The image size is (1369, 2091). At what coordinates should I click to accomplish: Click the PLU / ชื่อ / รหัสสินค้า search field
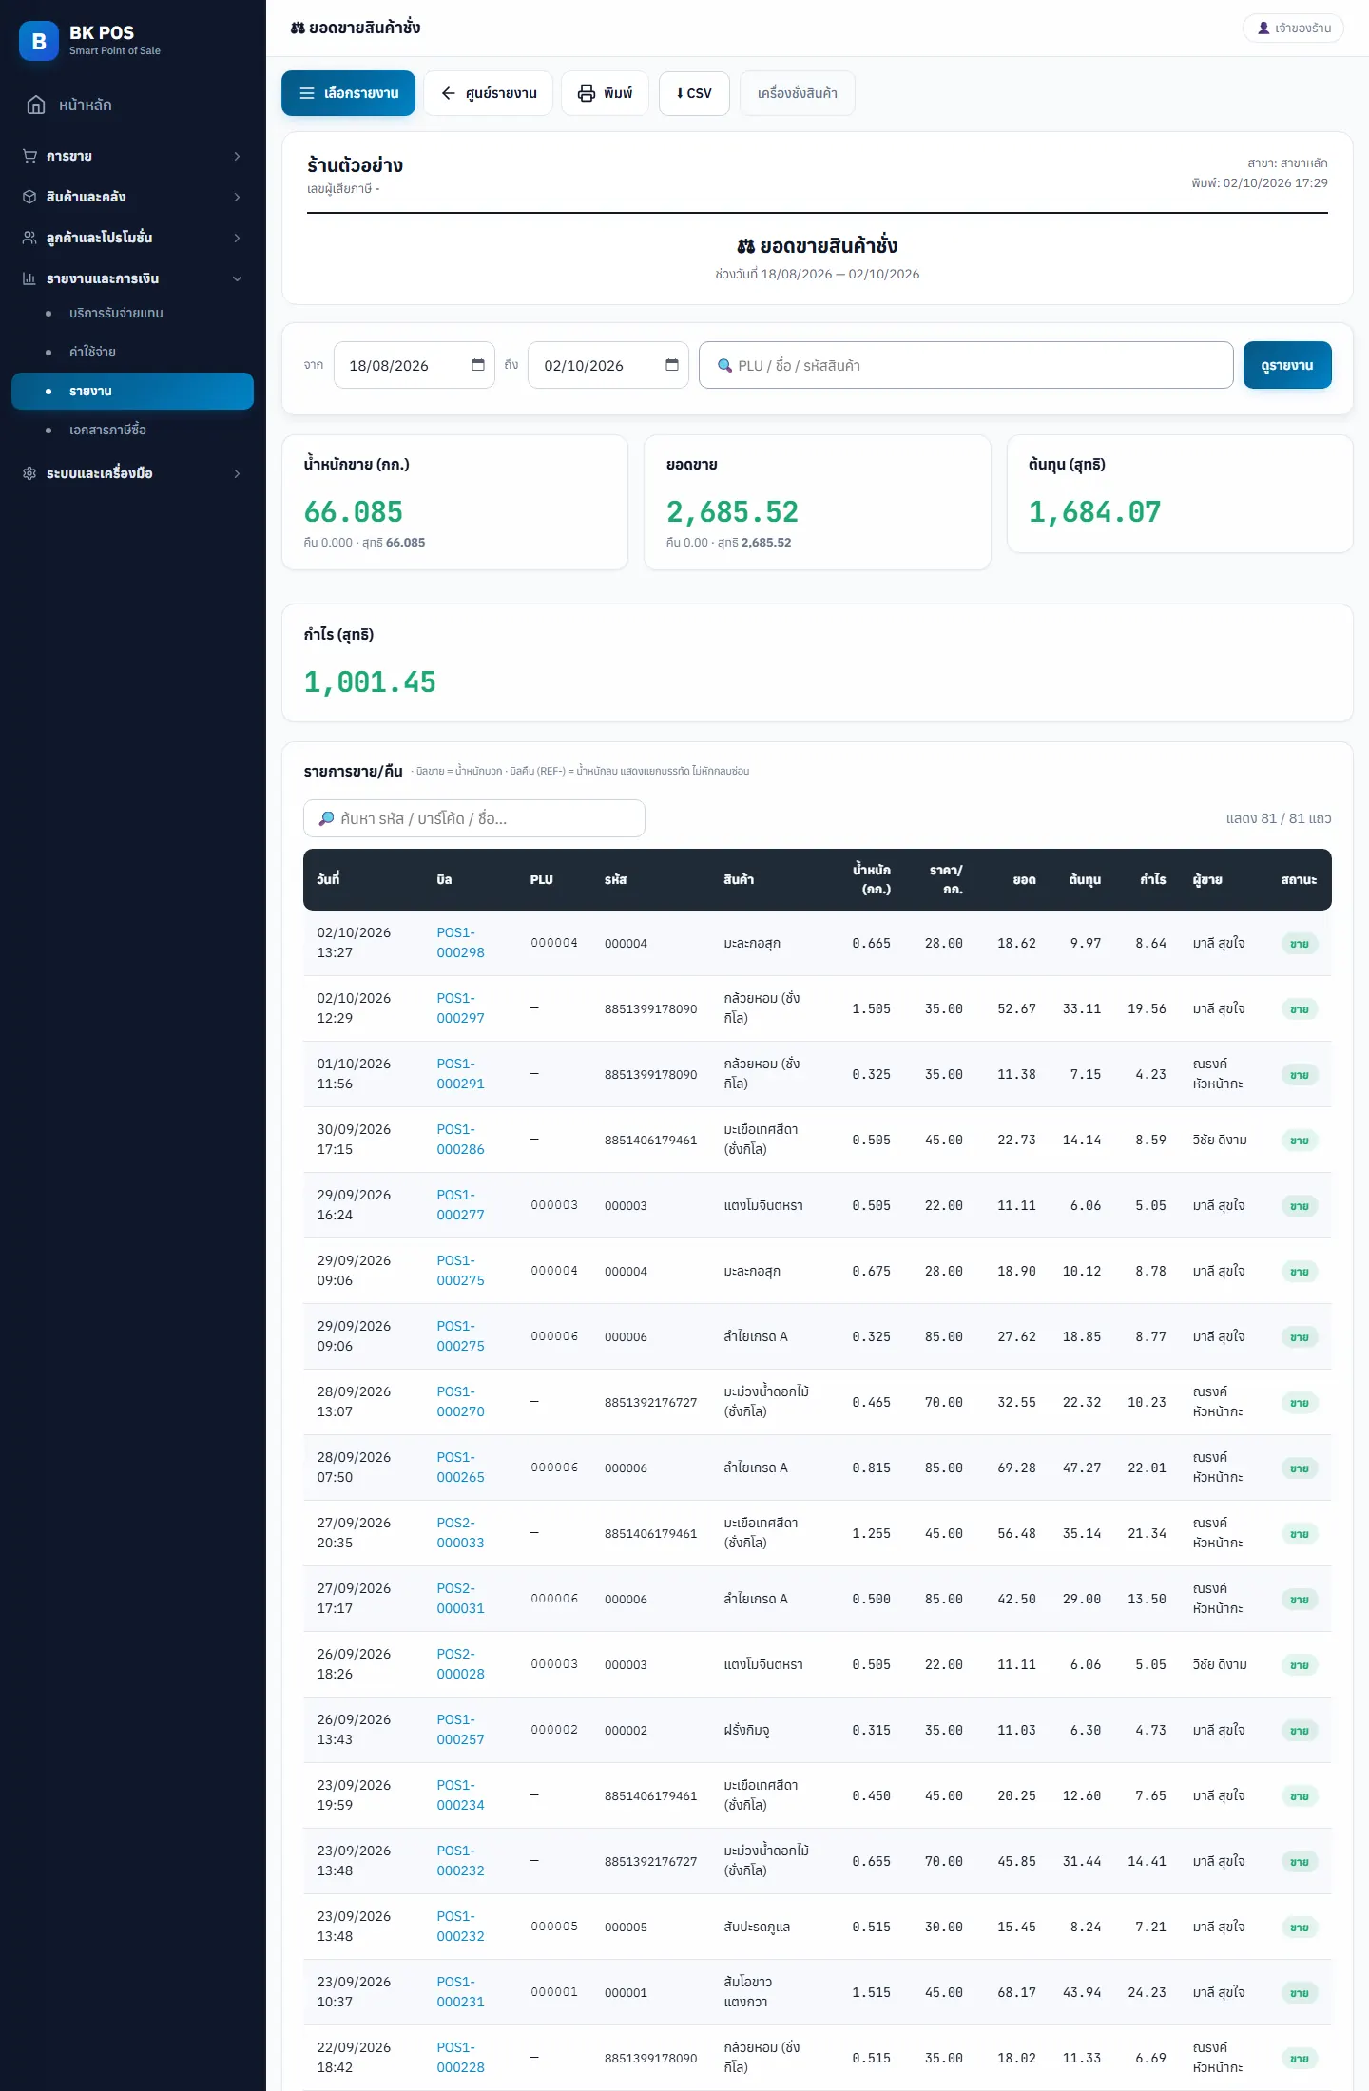pos(966,365)
